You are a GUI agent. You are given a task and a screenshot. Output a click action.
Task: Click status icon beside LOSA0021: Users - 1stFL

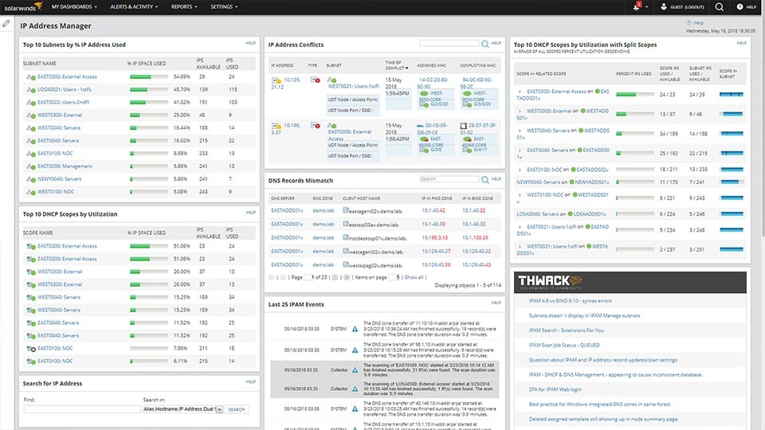[31, 90]
